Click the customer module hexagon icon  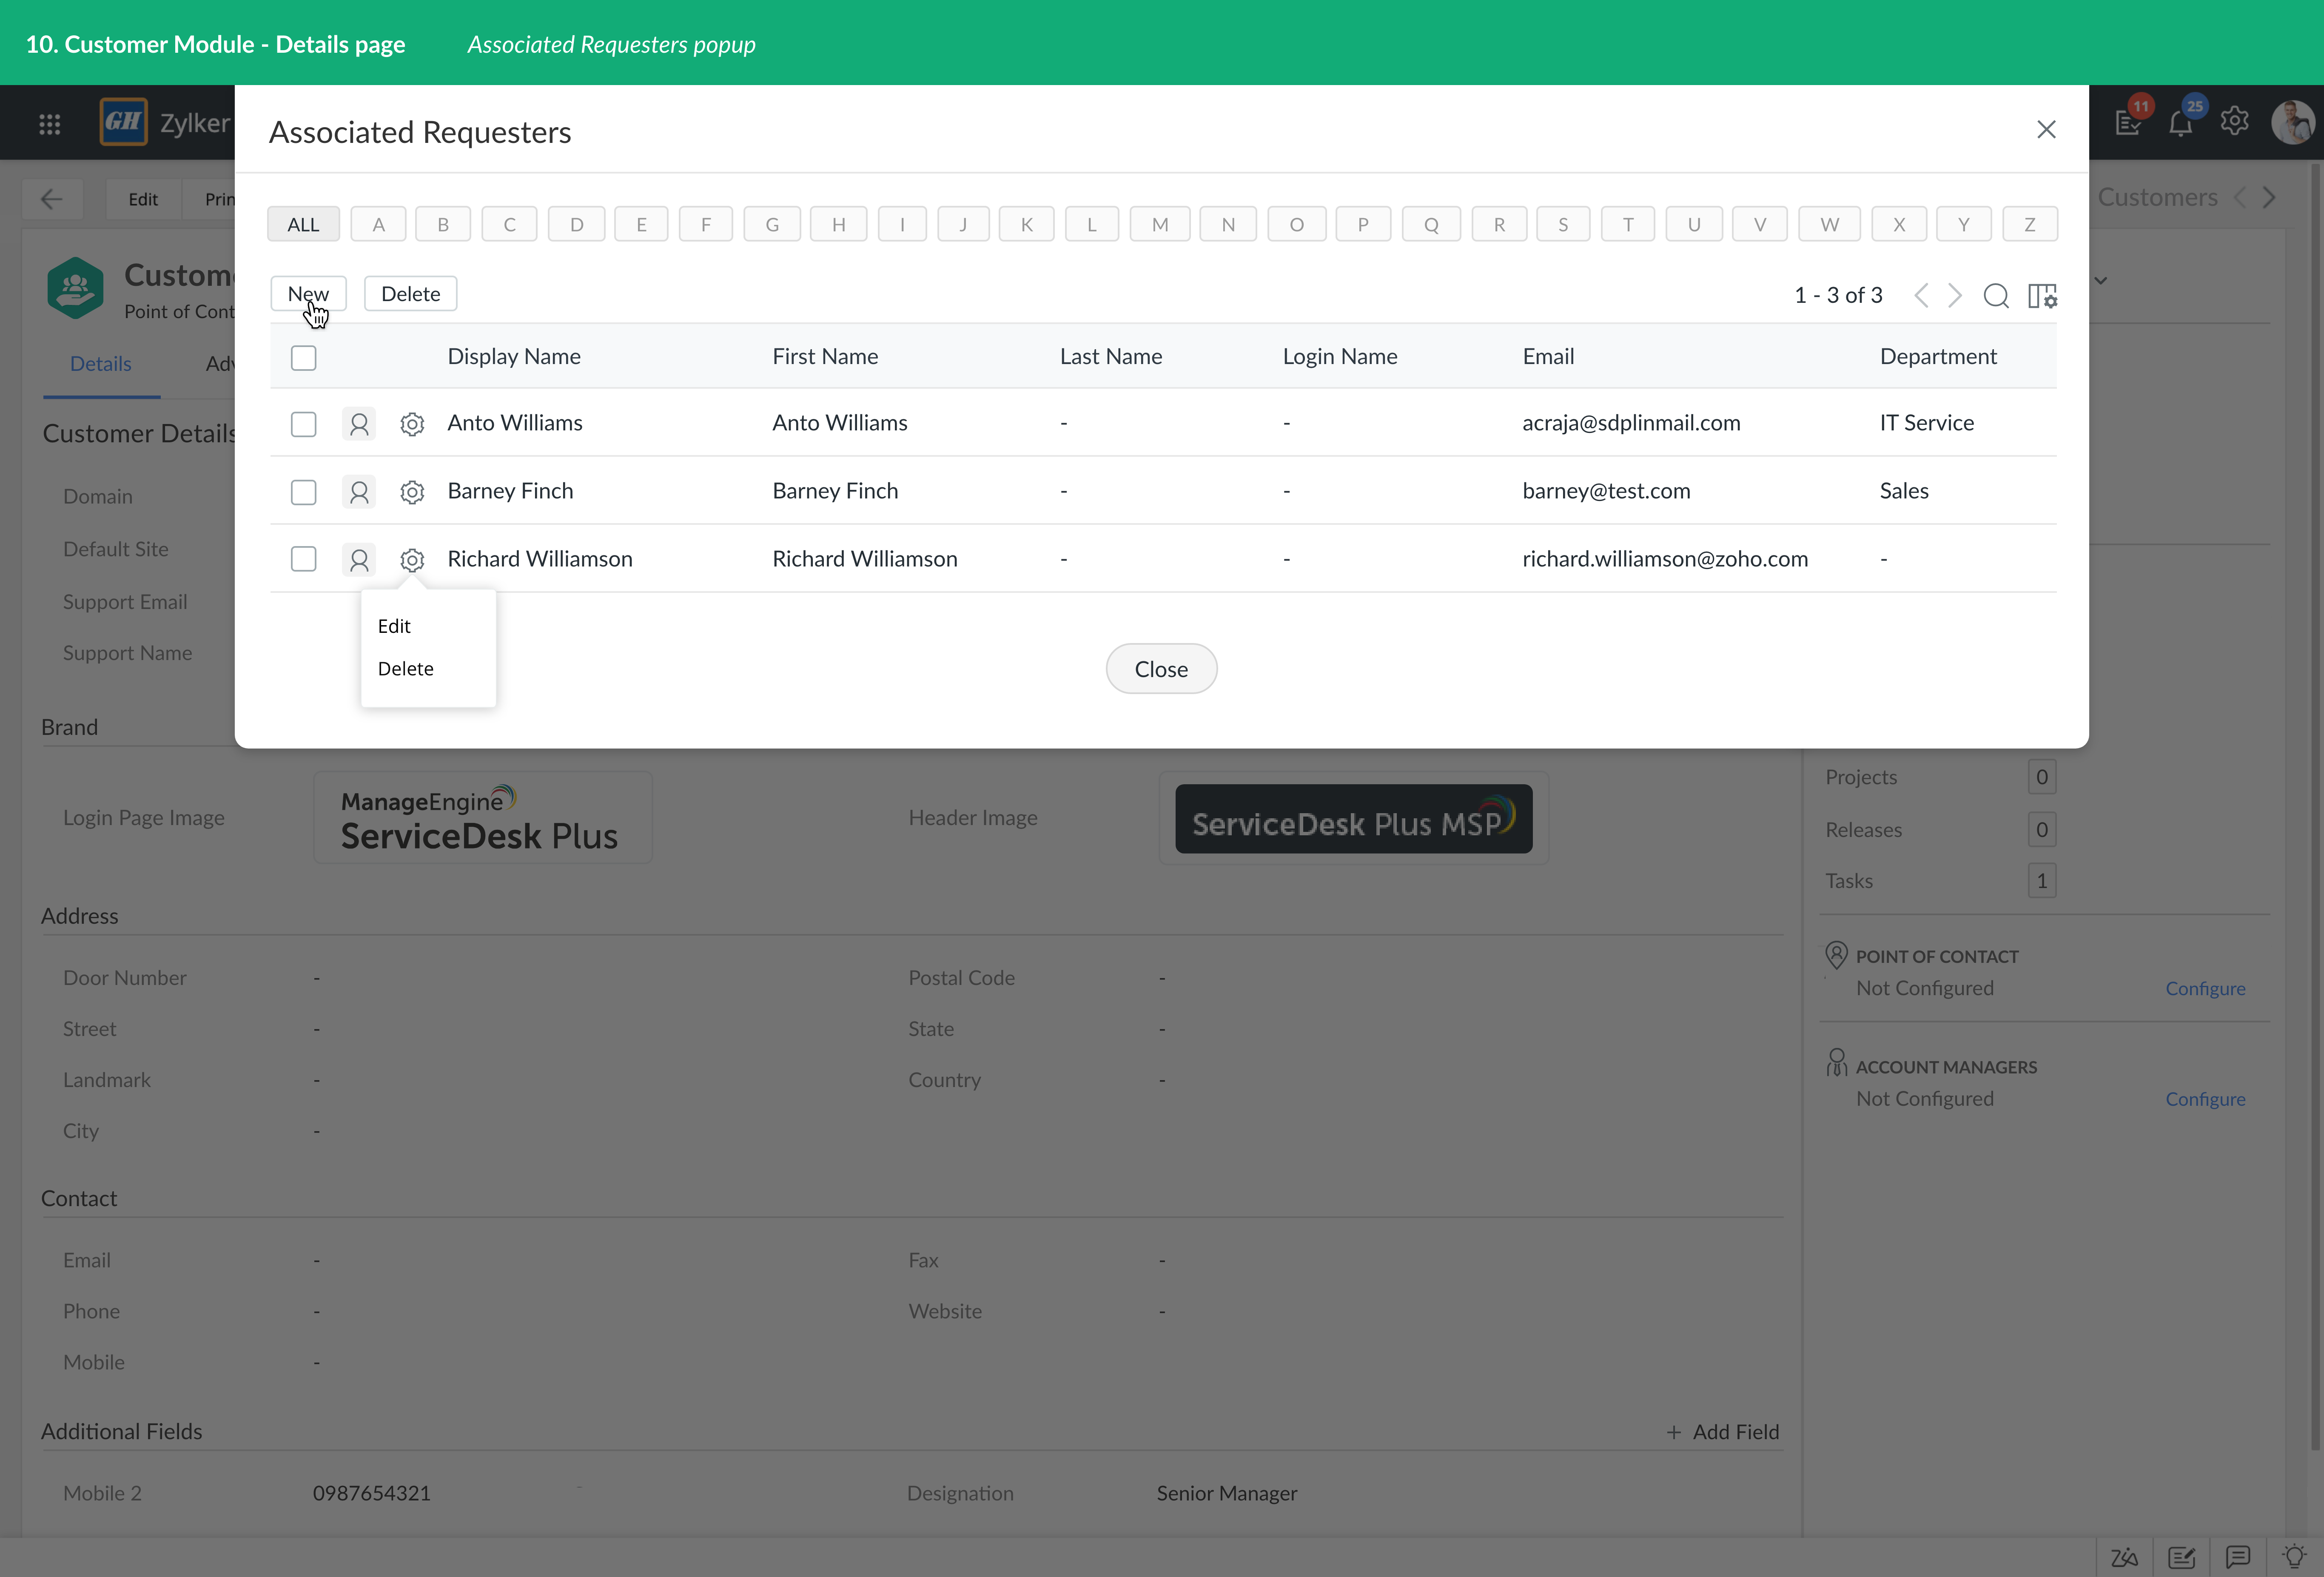(x=75, y=288)
